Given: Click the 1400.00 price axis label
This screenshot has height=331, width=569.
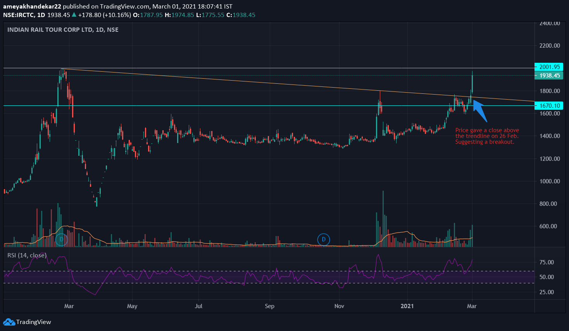Looking at the screenshot, I should [550, 136].
